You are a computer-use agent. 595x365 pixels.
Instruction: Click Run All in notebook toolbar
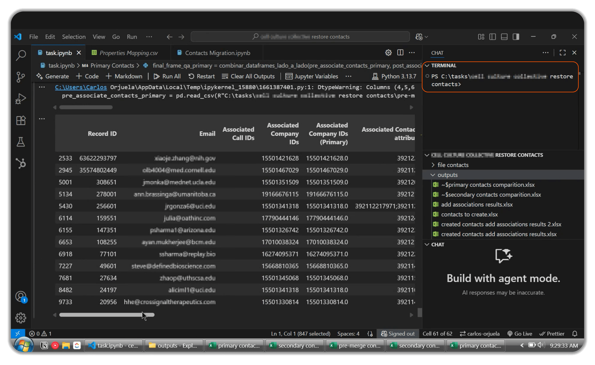(167, 76)
